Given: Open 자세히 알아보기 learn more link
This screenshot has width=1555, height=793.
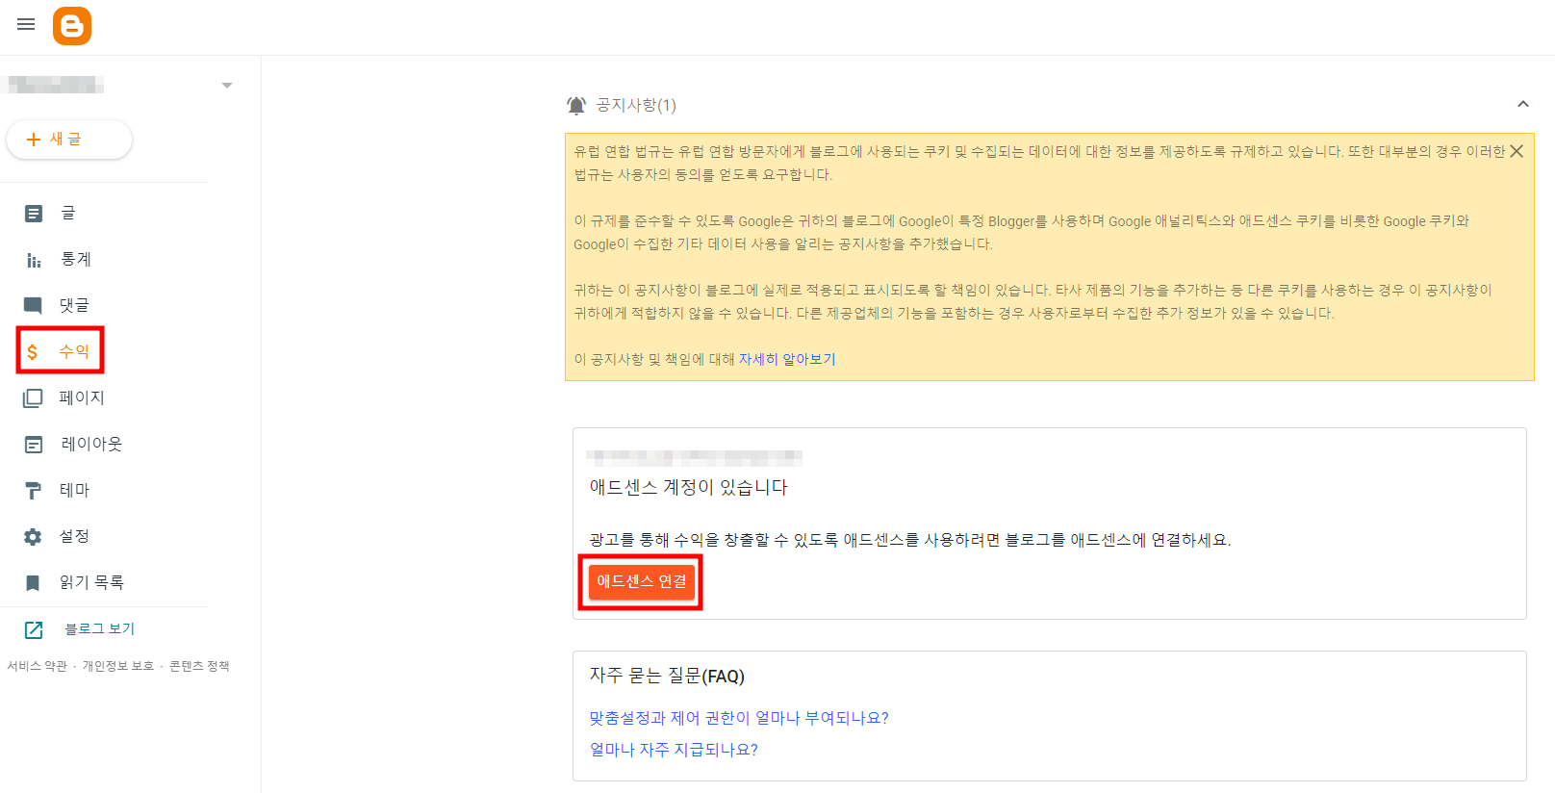Looking at the screenshot, I should coord(787,359).
